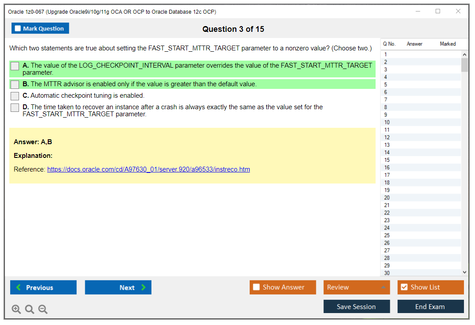Viewport: 475px width, 325px height.
Task: Click the Answer column header
Action: coord(414,44)
